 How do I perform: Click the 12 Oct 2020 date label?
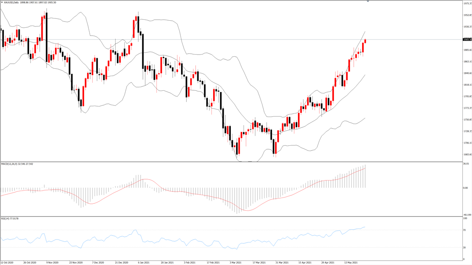click(7, 263)
